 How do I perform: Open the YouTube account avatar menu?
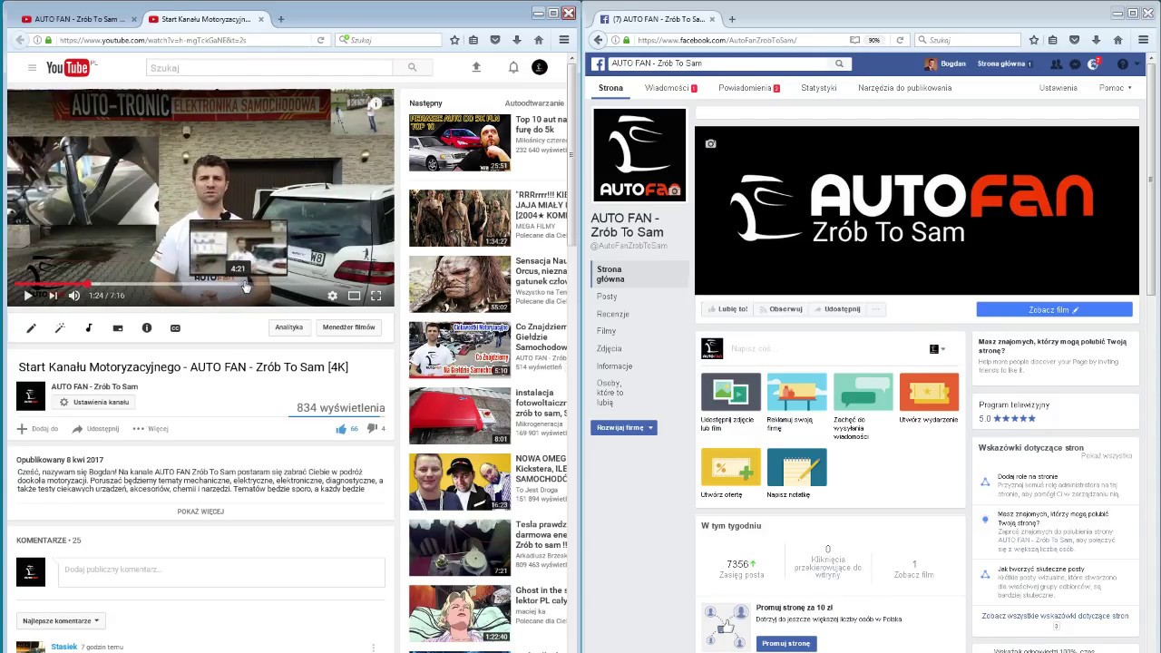click(x=540, y=67)
